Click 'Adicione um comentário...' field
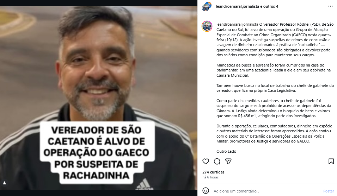Screen dimensions: 337x196 266,191
